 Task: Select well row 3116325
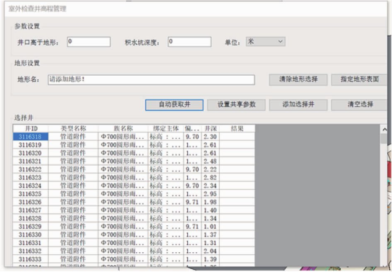click(x=134, y=194)
